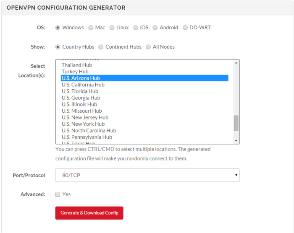Select the Windows OS radio button
294x233 pixels.
click(x=58, y=28)
